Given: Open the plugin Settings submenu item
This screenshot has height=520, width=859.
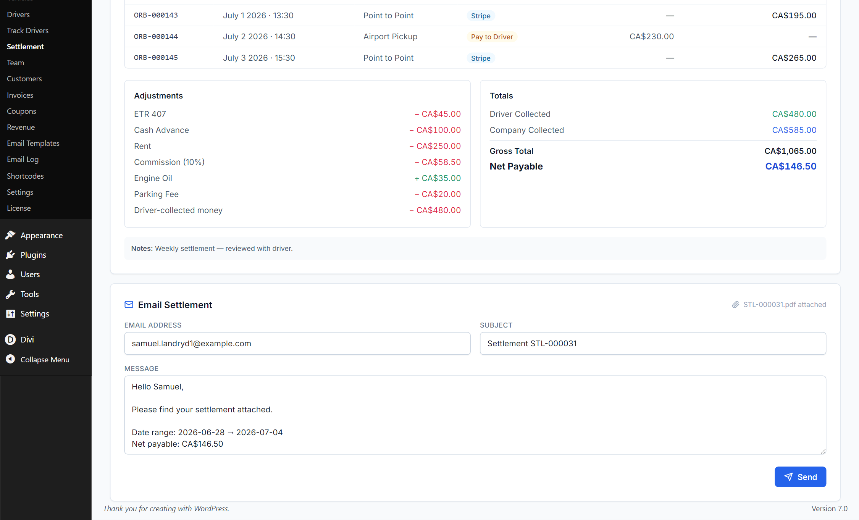Looking at the screenshot, I should pos(20,192).
